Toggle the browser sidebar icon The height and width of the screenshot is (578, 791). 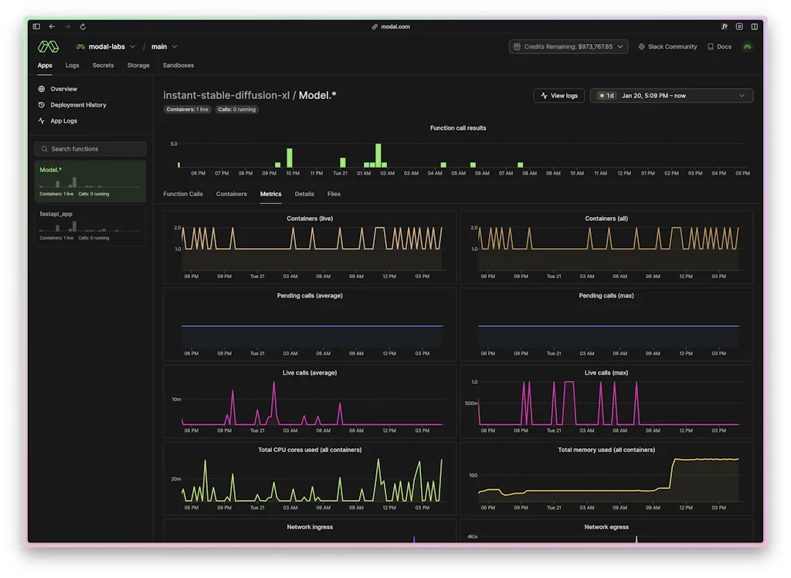point(36,25)
